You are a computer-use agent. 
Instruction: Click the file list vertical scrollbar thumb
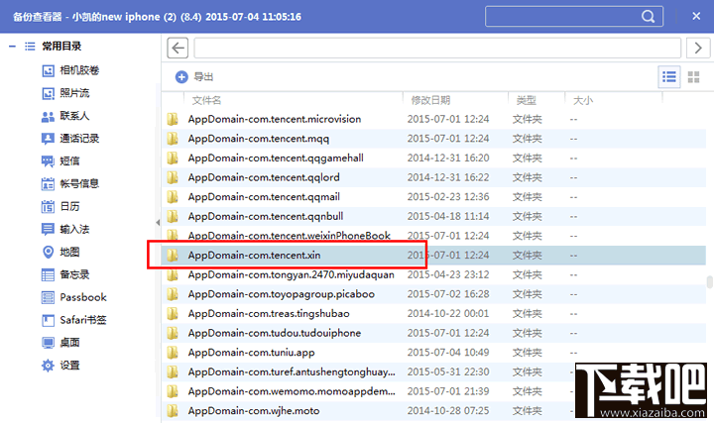pos(709,282)
